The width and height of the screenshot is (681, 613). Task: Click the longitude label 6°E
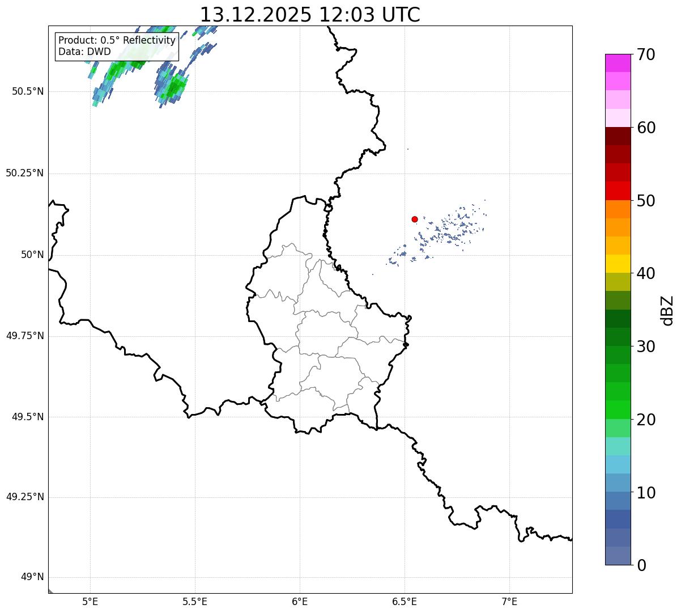click(300, 601)
